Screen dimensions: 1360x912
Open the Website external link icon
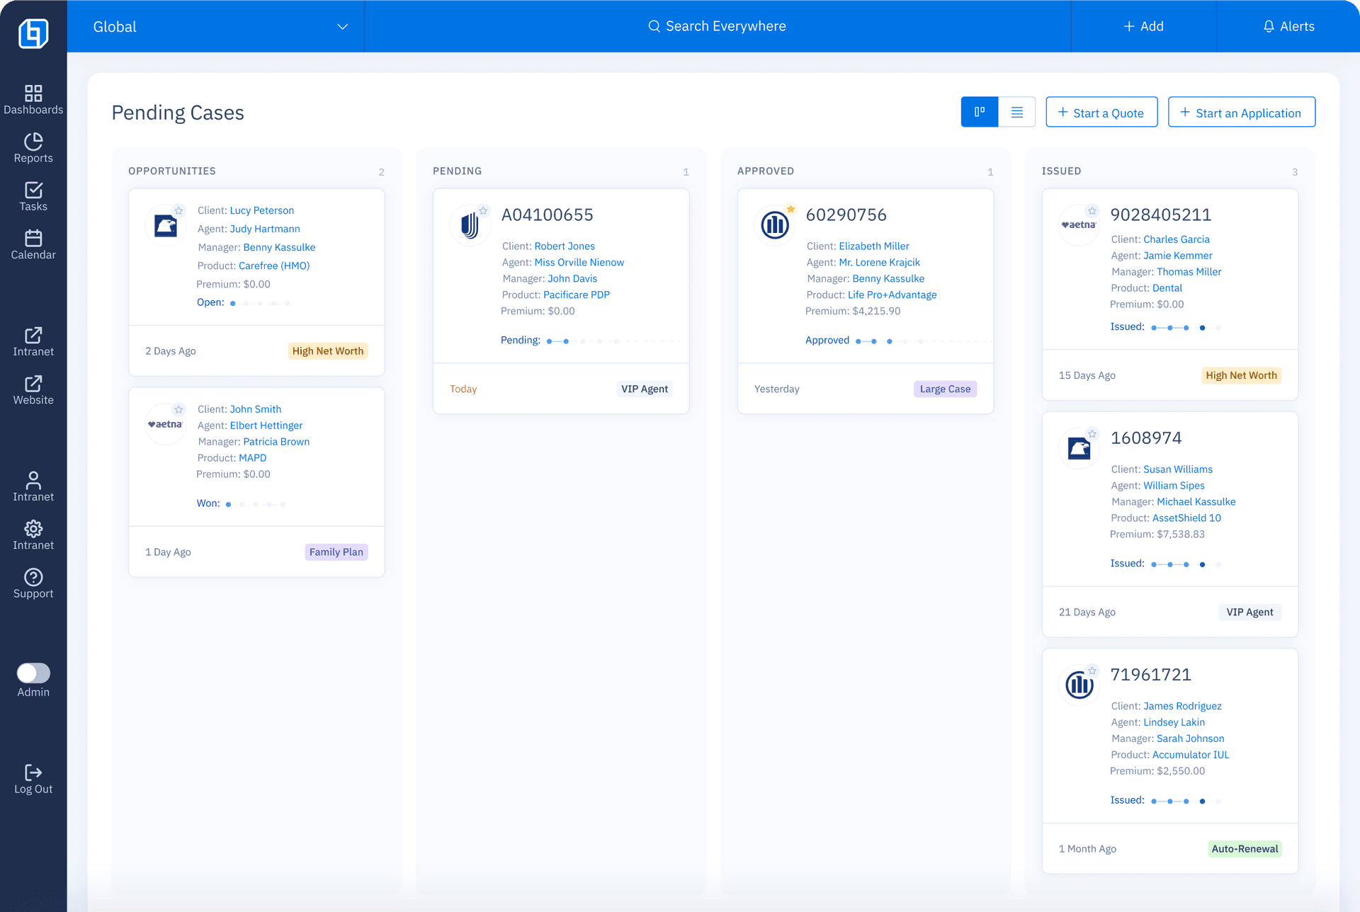pos(33,384)
